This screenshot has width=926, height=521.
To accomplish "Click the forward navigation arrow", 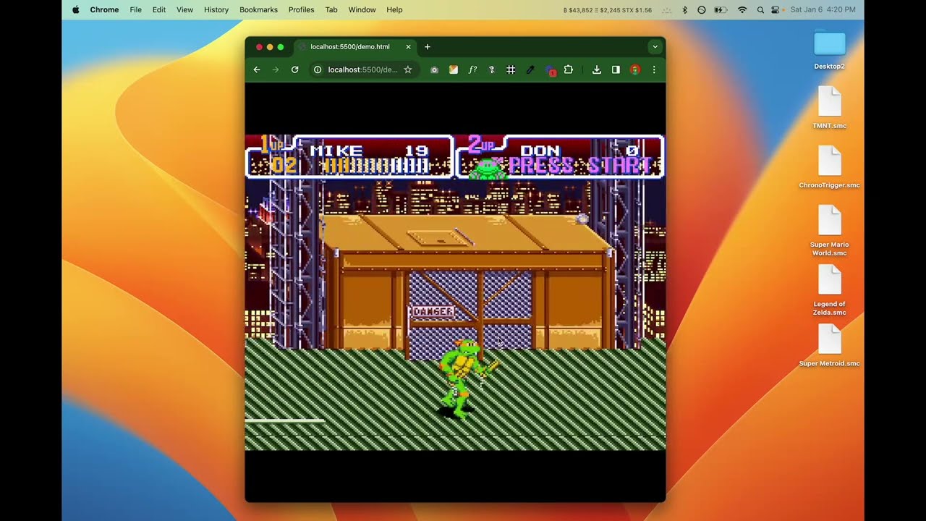I will (276, 69).
